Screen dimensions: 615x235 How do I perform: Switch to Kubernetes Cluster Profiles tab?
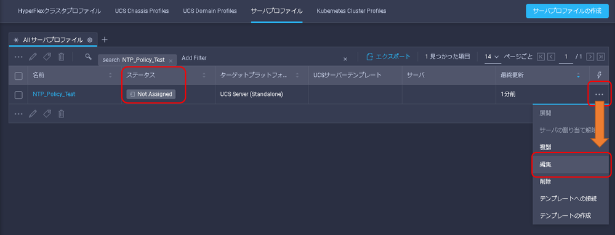pos(352,11)
